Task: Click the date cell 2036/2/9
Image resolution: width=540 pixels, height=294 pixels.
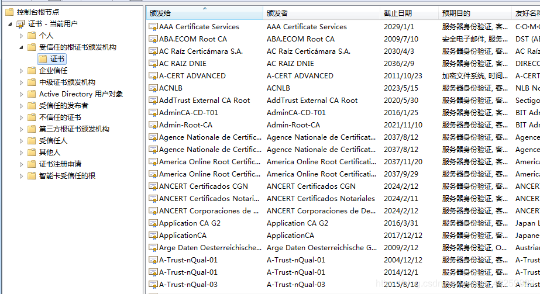Action: tap(399, 64)
